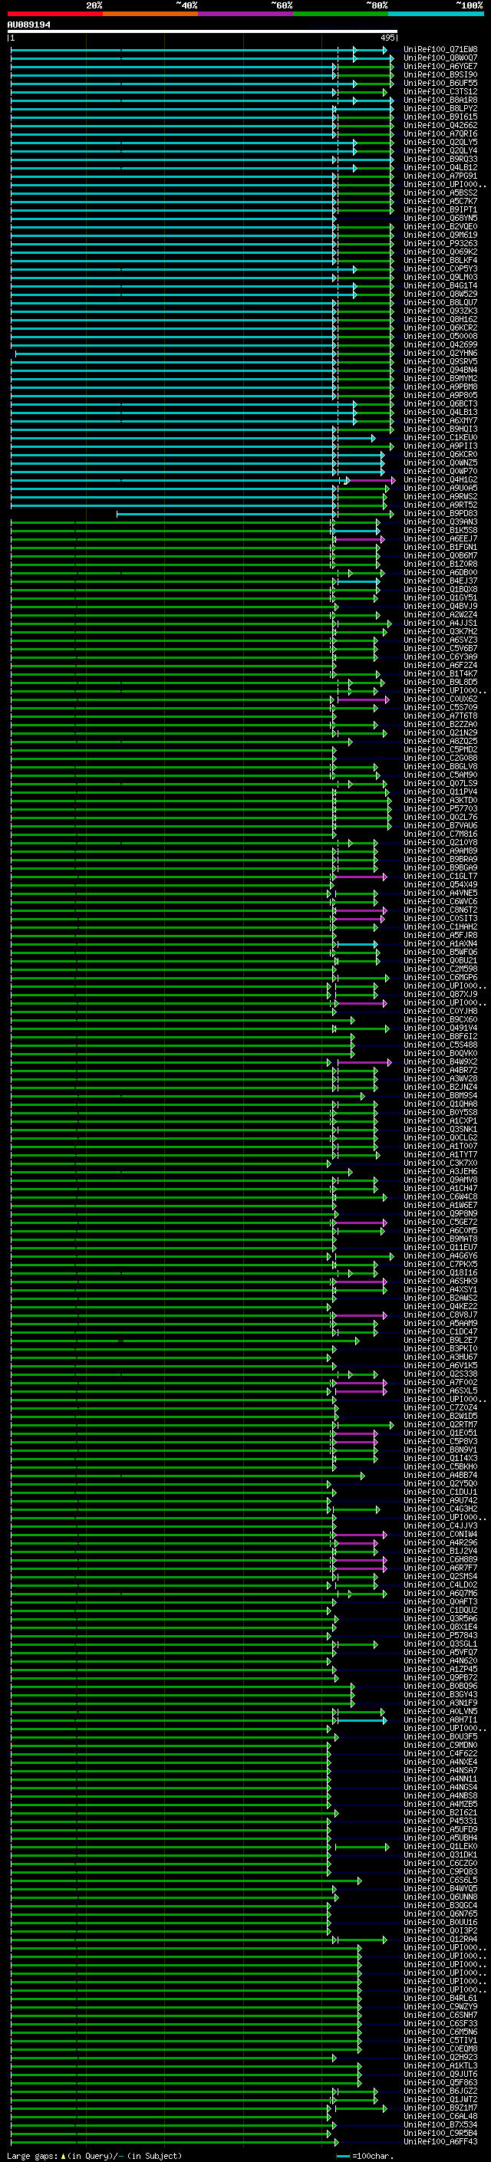Screen dimensions: 491x2162
Task: Click the purple ~60% identity legend segment
Action: [246, 14]
